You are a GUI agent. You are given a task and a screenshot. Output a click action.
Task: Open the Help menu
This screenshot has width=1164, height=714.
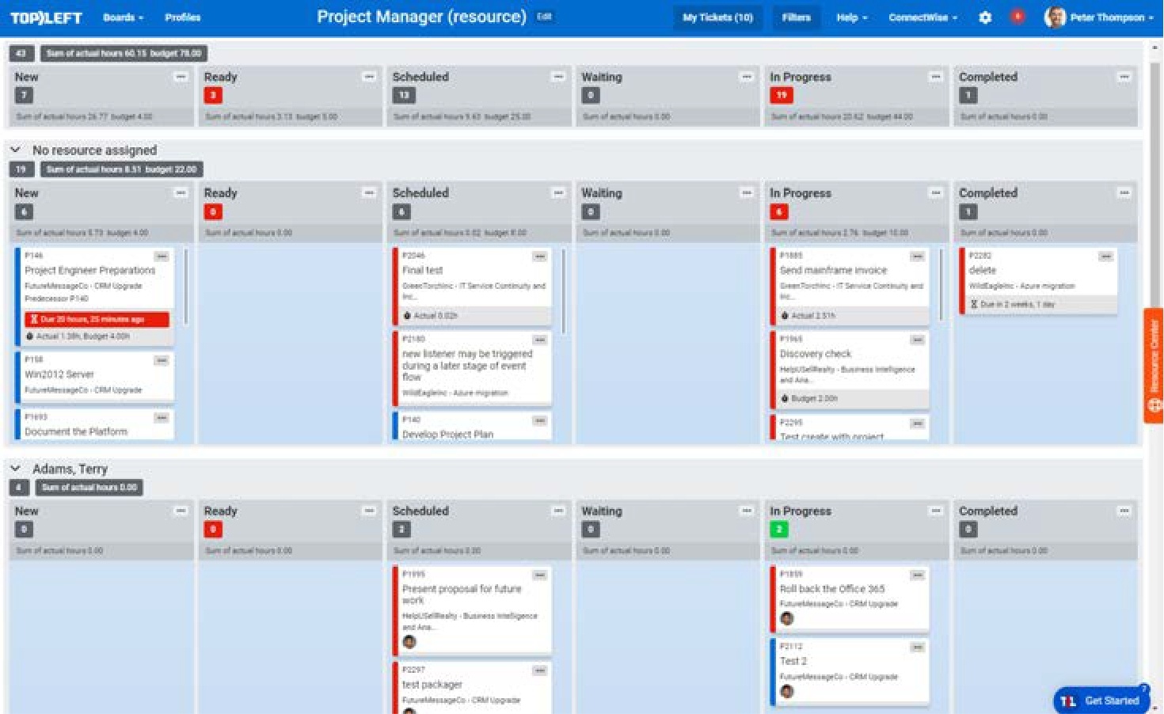pyautogui.click(x=851, y=17)
